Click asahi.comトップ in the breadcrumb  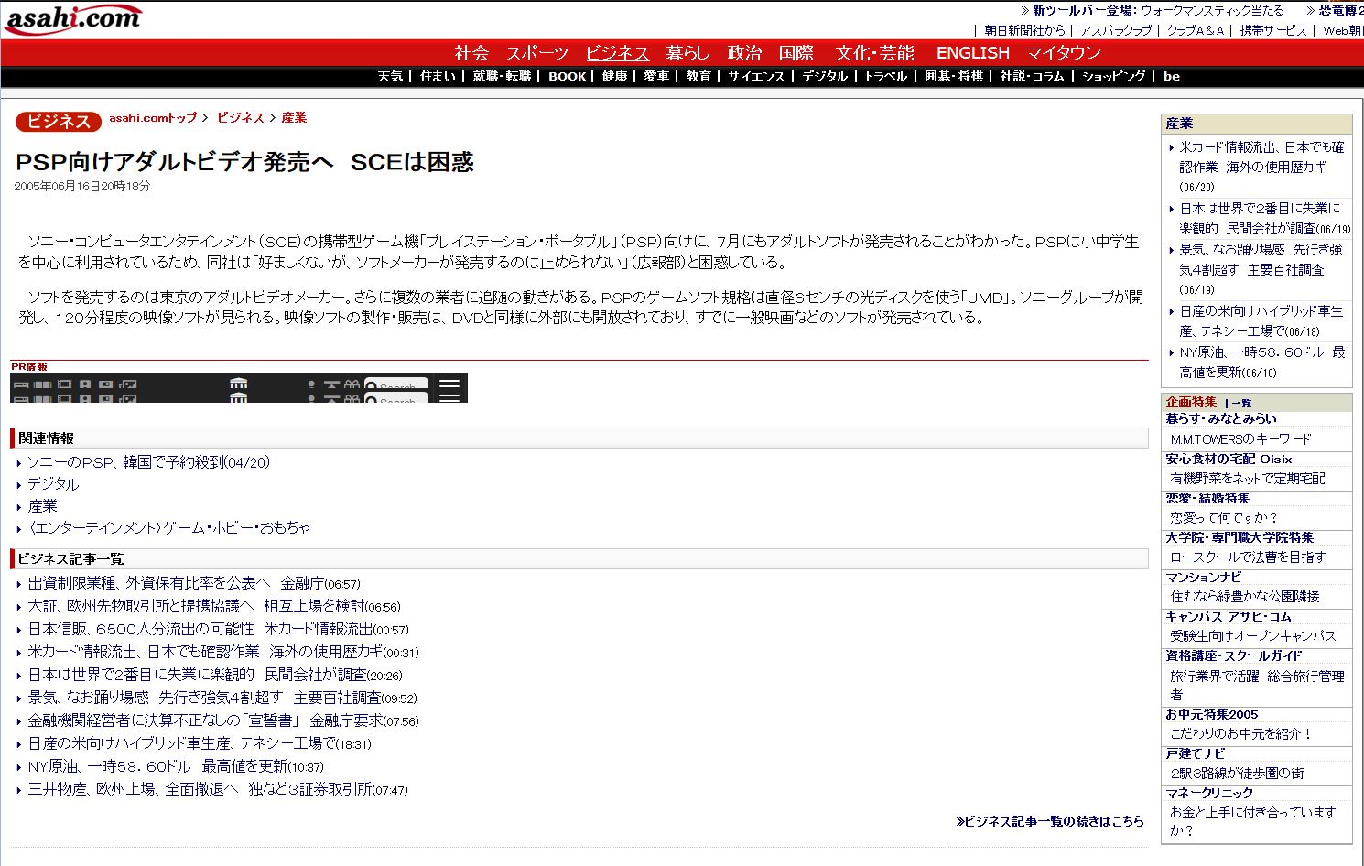pos(153,118)
